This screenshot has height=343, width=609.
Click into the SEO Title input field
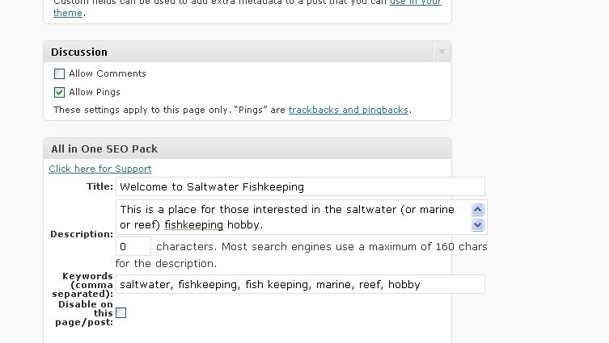pos(300,186)
